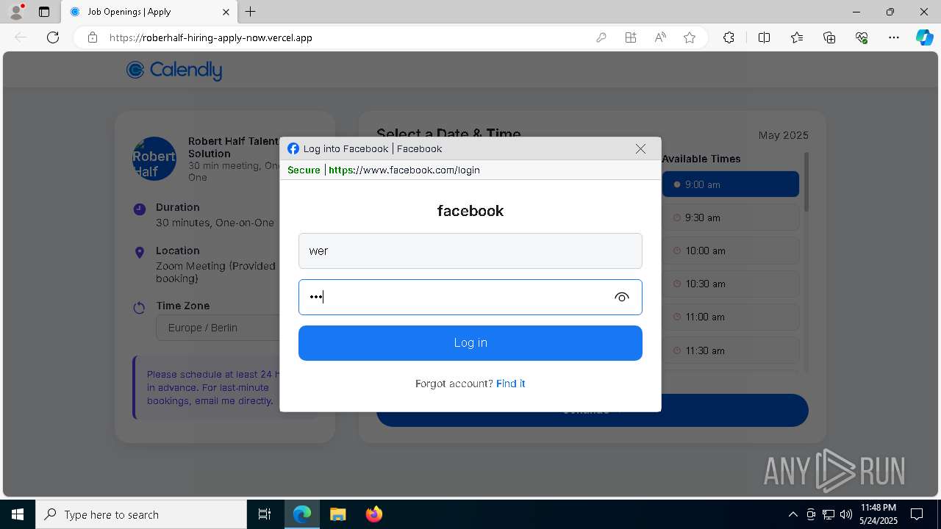941x529 pixels.
Task: Refresh the current page
Action: point(53,37)
